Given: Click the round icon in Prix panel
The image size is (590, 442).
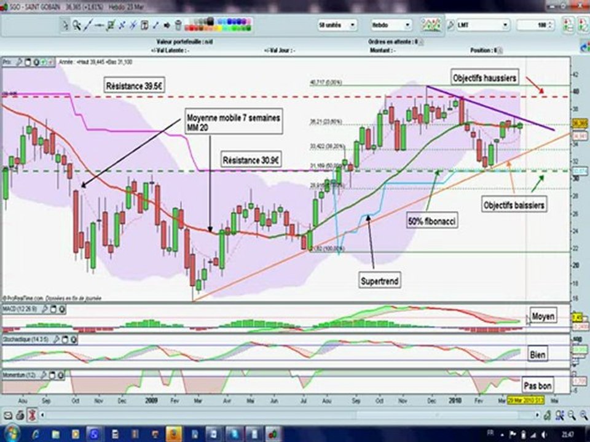Looking at the screenshot, I should click(36, 62).
